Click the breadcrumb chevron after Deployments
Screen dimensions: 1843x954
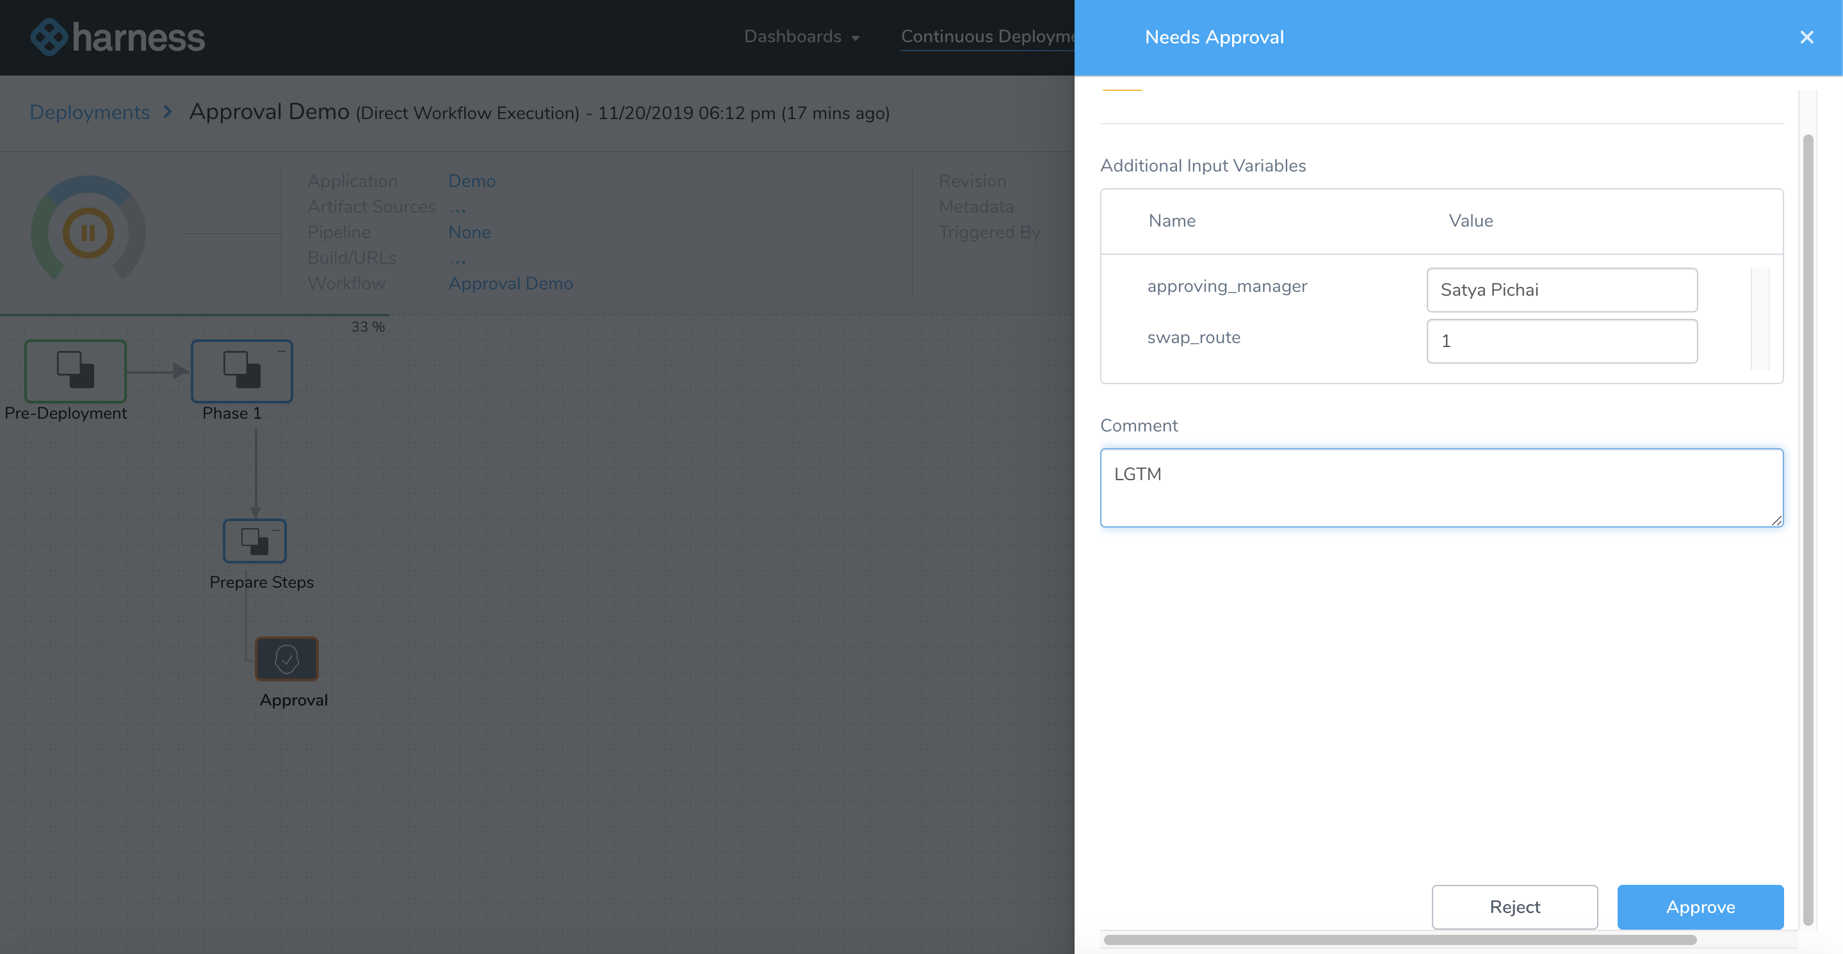[x=167, y=111]
